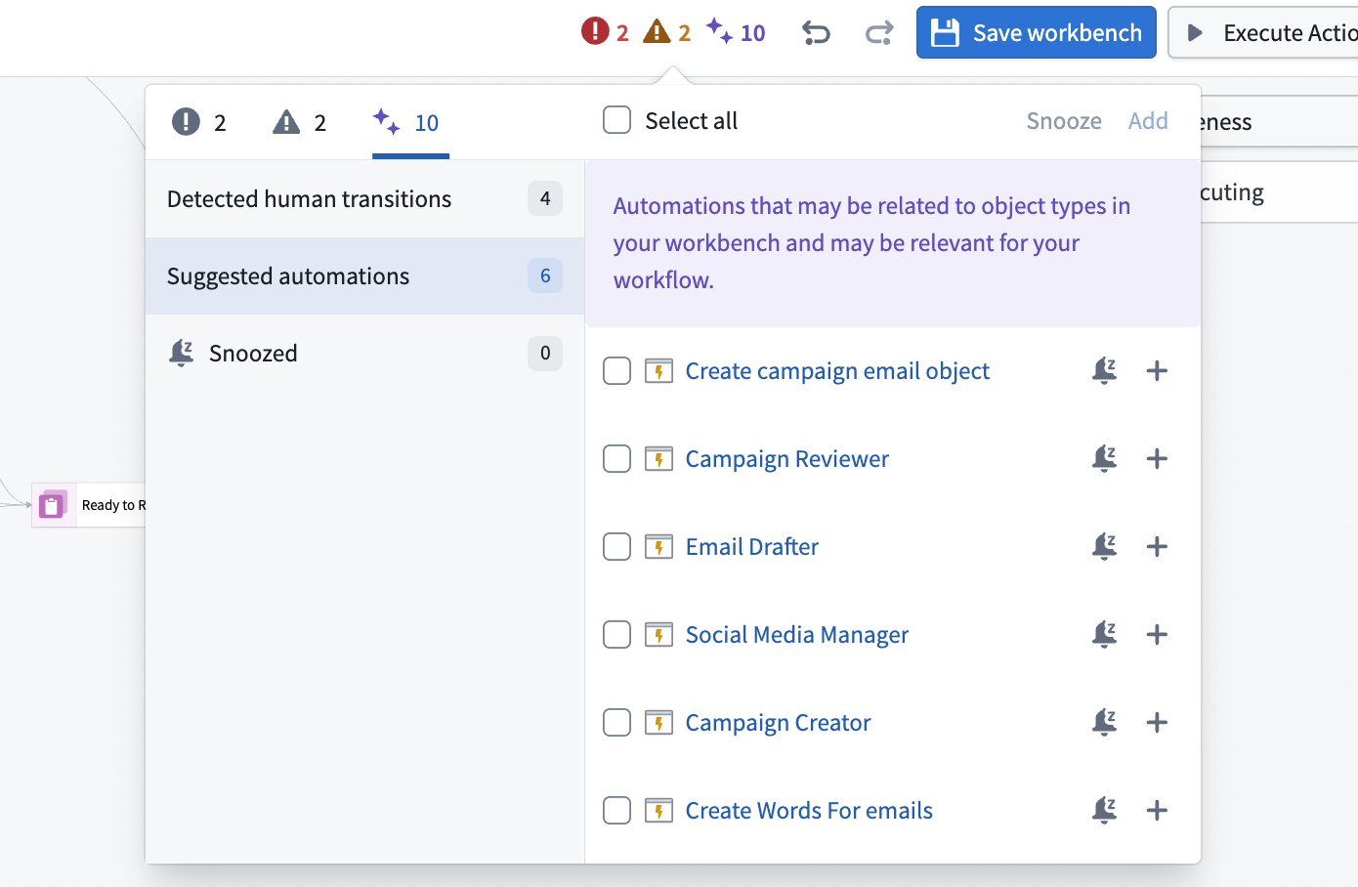The image size is (1358, 887).
Task: Open the Email Drafter link
Action: tap(752, 547)
